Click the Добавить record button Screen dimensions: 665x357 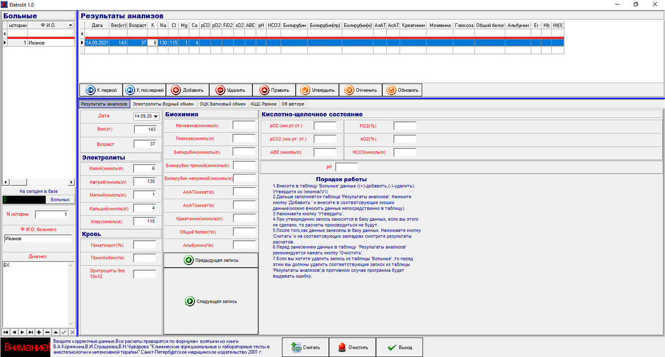click(187, 90)
